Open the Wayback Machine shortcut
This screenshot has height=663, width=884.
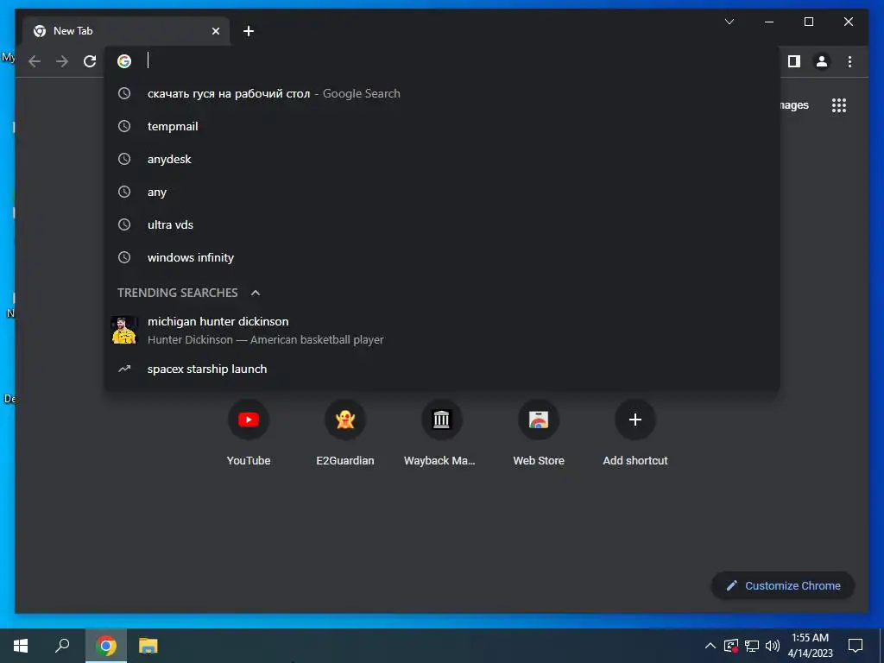[441, 435]
